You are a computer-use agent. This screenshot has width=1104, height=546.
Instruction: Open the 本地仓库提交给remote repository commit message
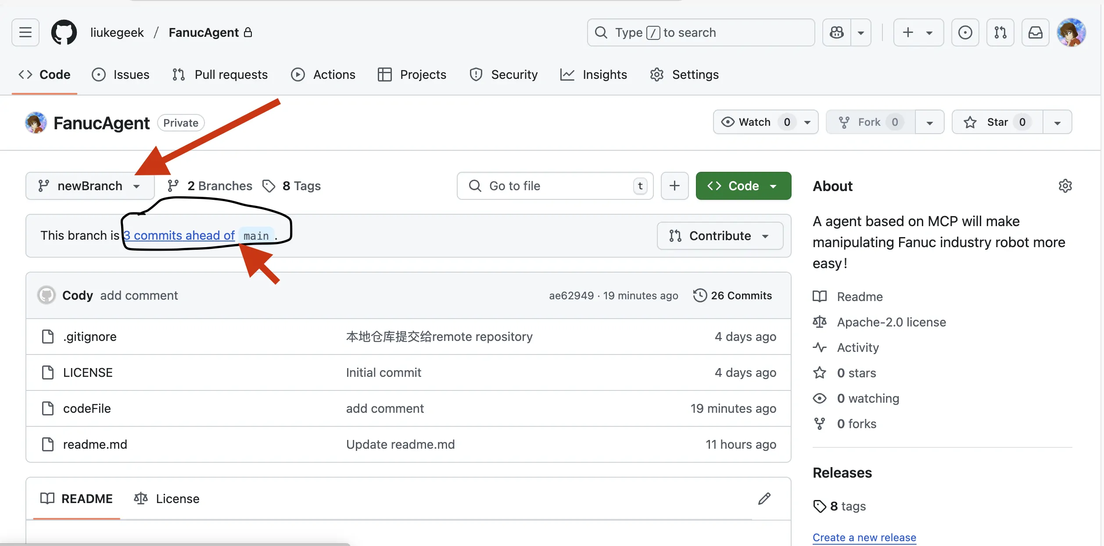pos(439,337)
